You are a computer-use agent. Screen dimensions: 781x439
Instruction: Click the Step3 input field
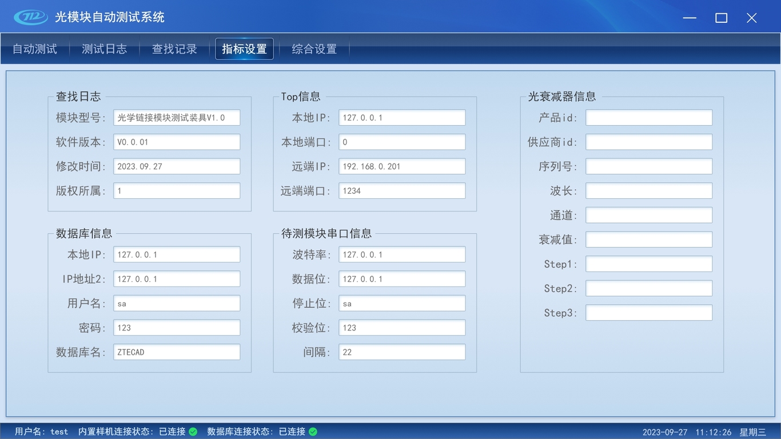pos(649,313)
